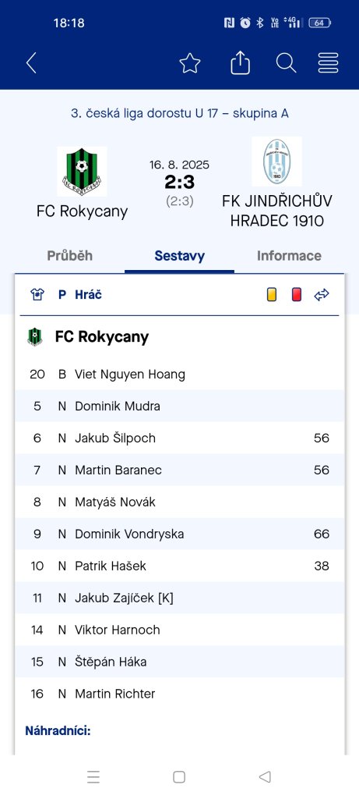Tap the back arrow icon
This screenshot has height=799, width=359.
point(31,63)
